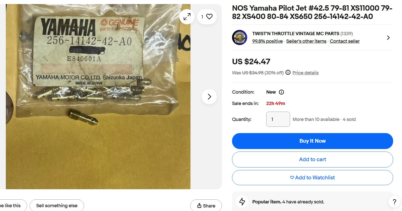
Task: Go to the next product image
Action: pyautogui.click(x=209, y=97)
